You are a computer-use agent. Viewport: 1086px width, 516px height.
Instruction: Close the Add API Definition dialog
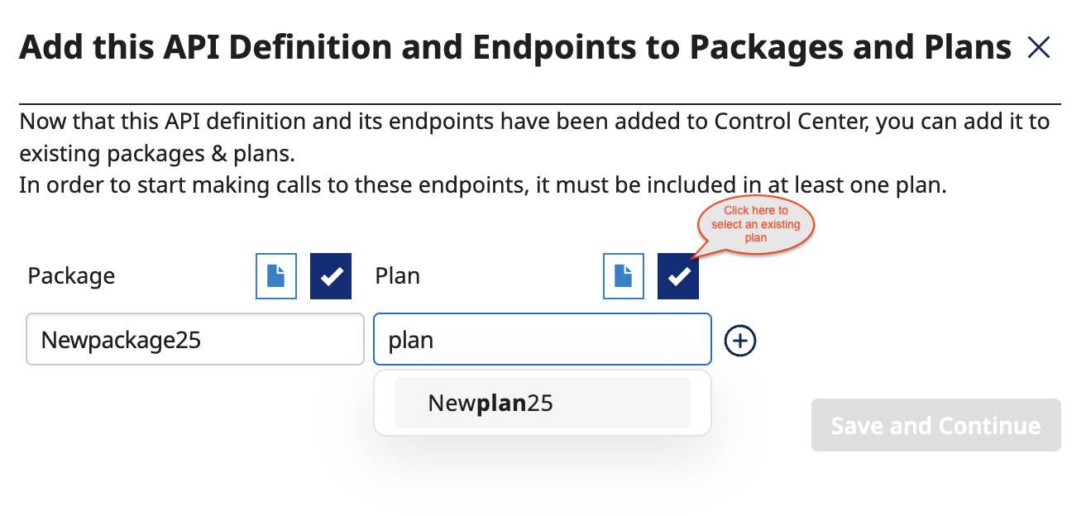[1038, 49]
